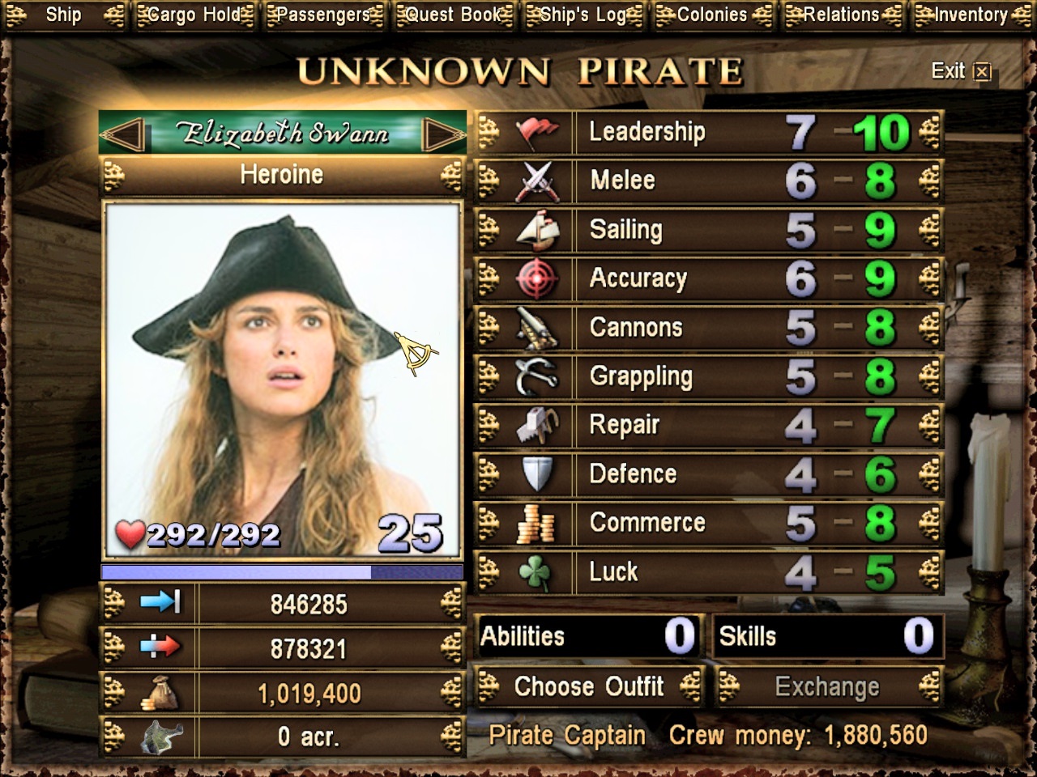Click the Luck clover icon
The width and height of the screenshot is (1037, 777).
click(536, 573)
